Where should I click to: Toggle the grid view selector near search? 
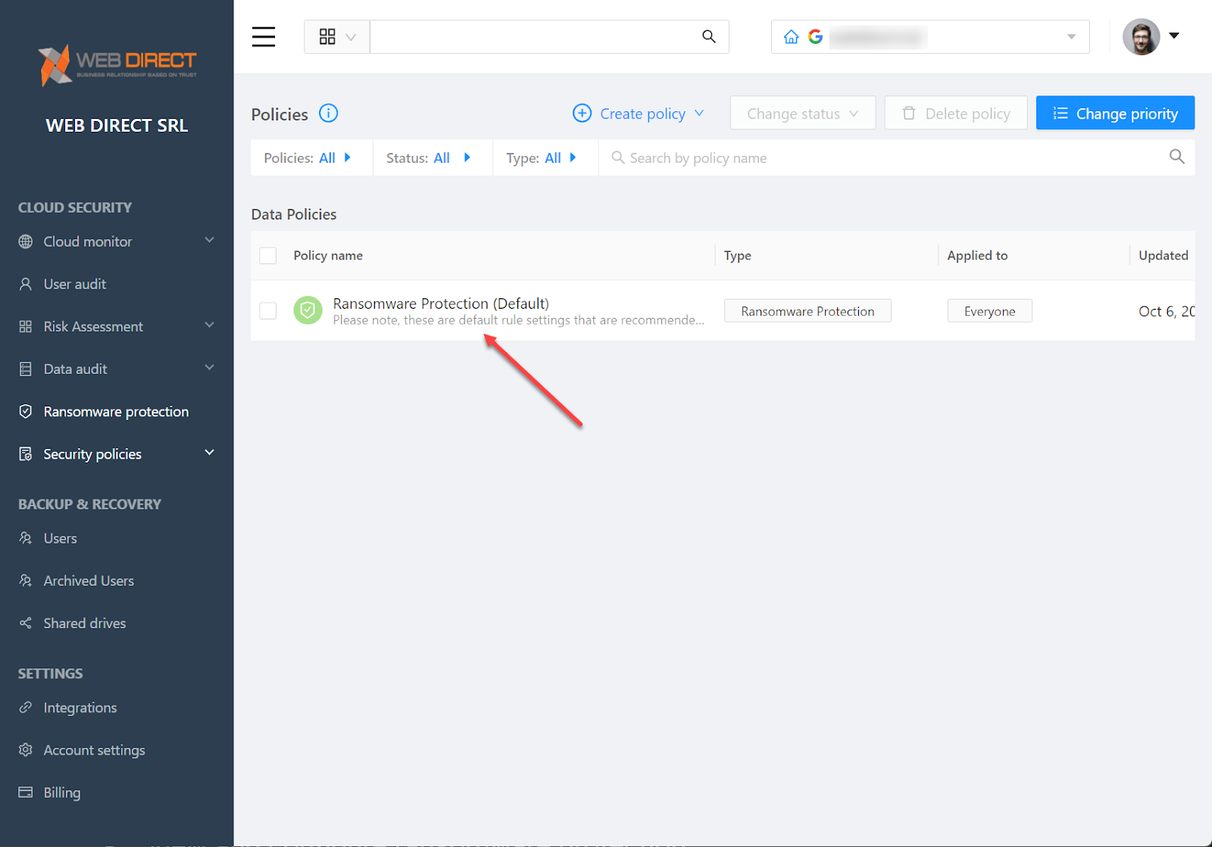[x=336, y=36]
